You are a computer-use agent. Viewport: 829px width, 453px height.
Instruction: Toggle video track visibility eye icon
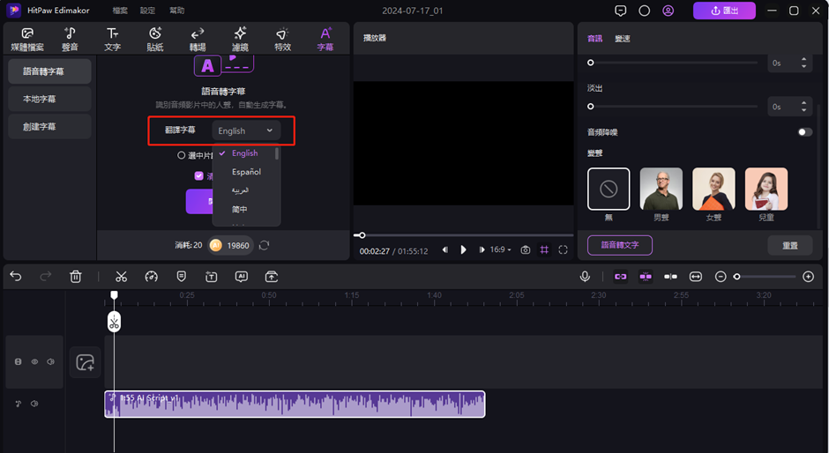(x=35, y=362)
